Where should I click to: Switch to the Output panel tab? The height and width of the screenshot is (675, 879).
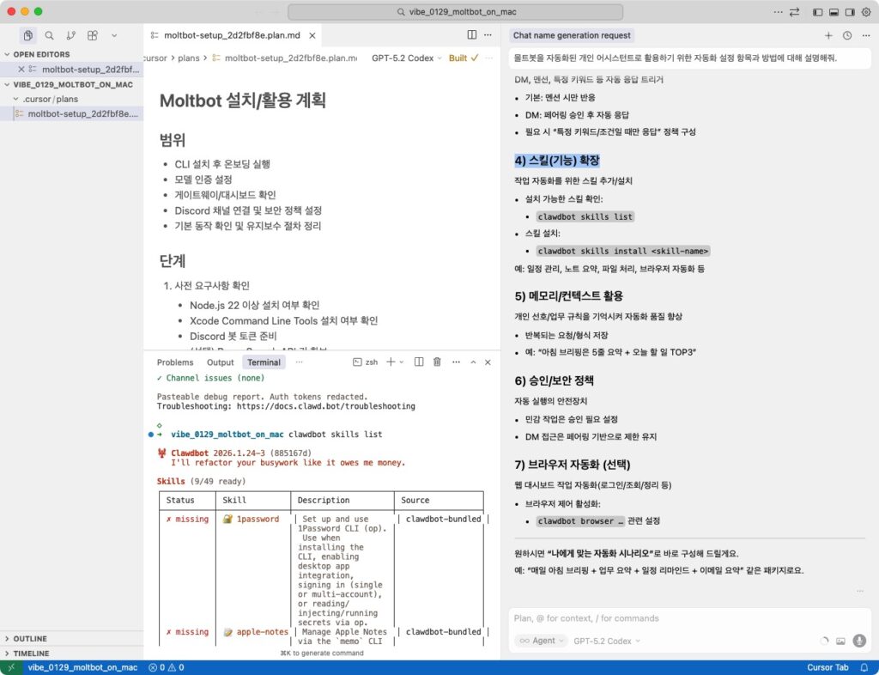coord(220,362)
